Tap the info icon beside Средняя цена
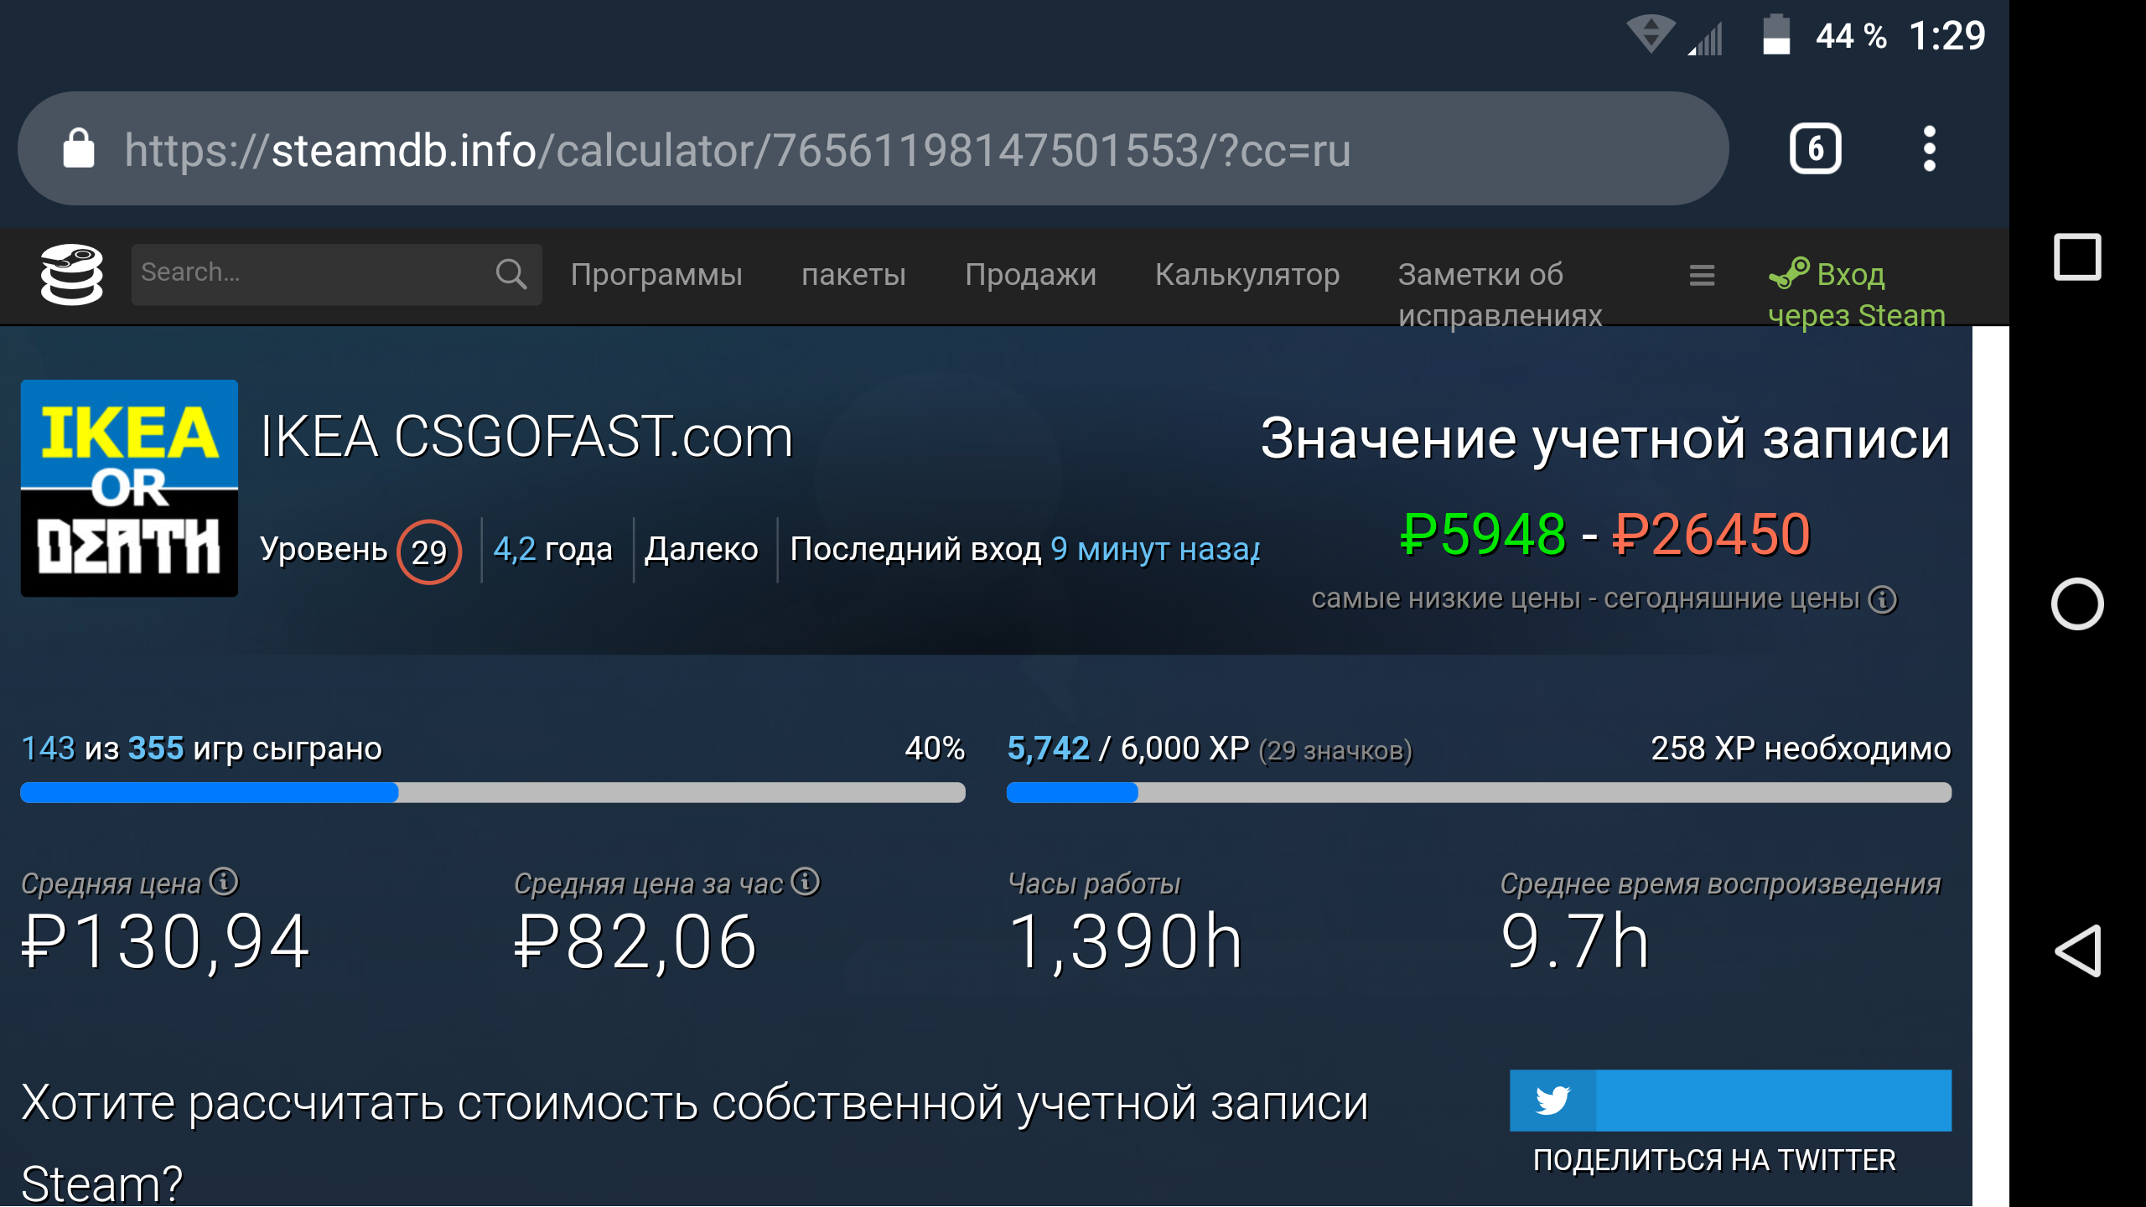Viewport: 2146px width, 1207px height. coord(224,882)
